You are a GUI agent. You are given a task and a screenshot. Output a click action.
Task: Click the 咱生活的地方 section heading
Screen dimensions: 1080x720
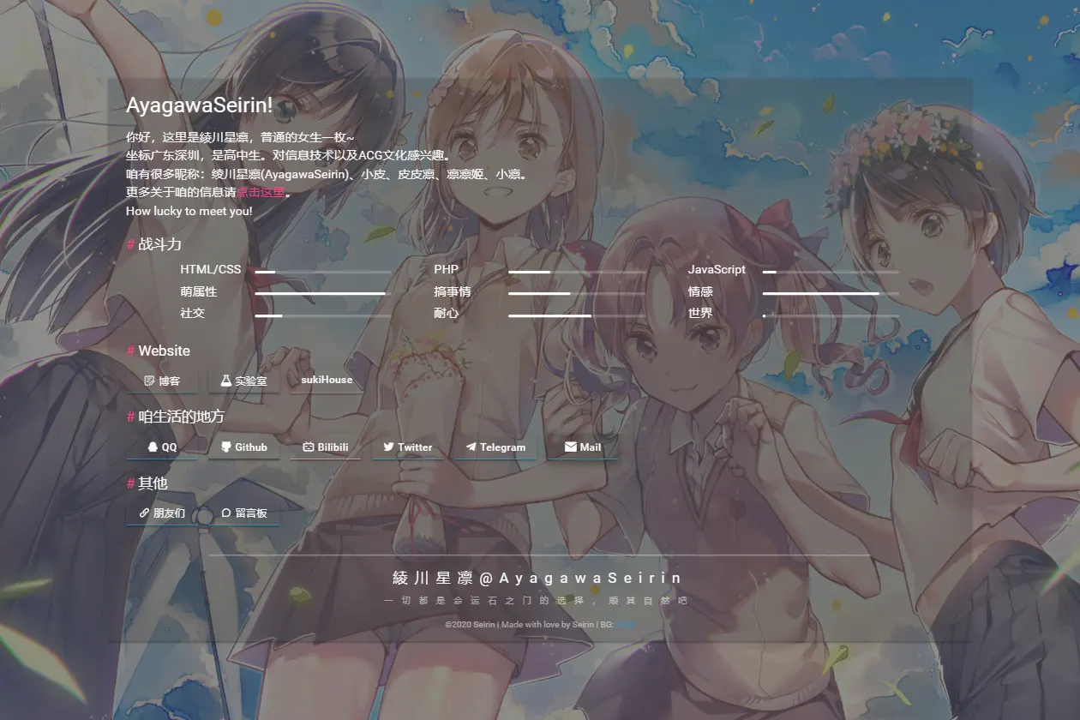[x=175, y=417]
